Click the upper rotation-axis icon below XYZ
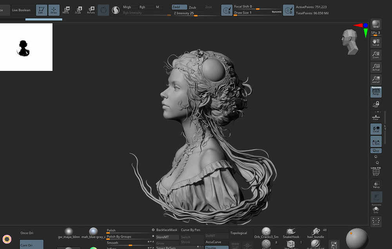Viewport: 392px width, 249px height. click(x=376, y=157)
